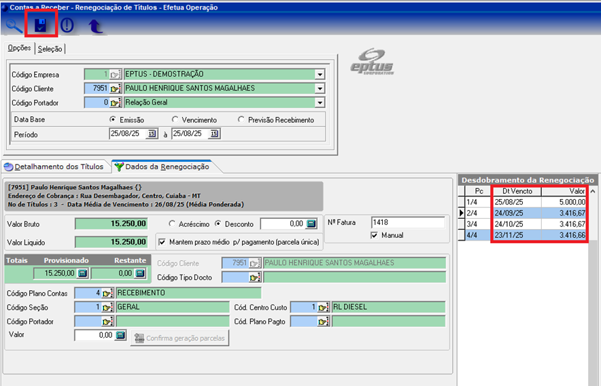
Task: Open calendar picker for period start date
Action: 152,134
